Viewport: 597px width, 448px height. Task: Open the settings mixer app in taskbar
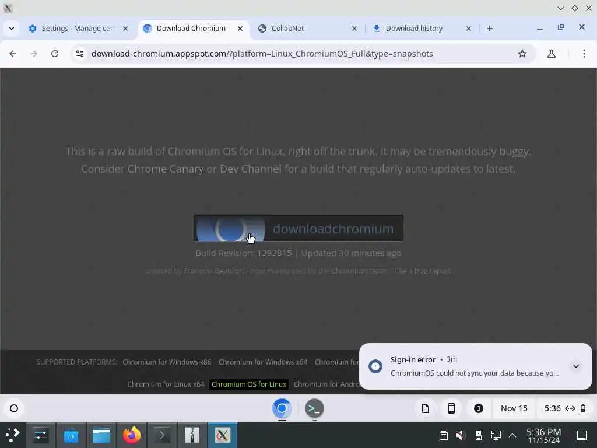[40, 435]
